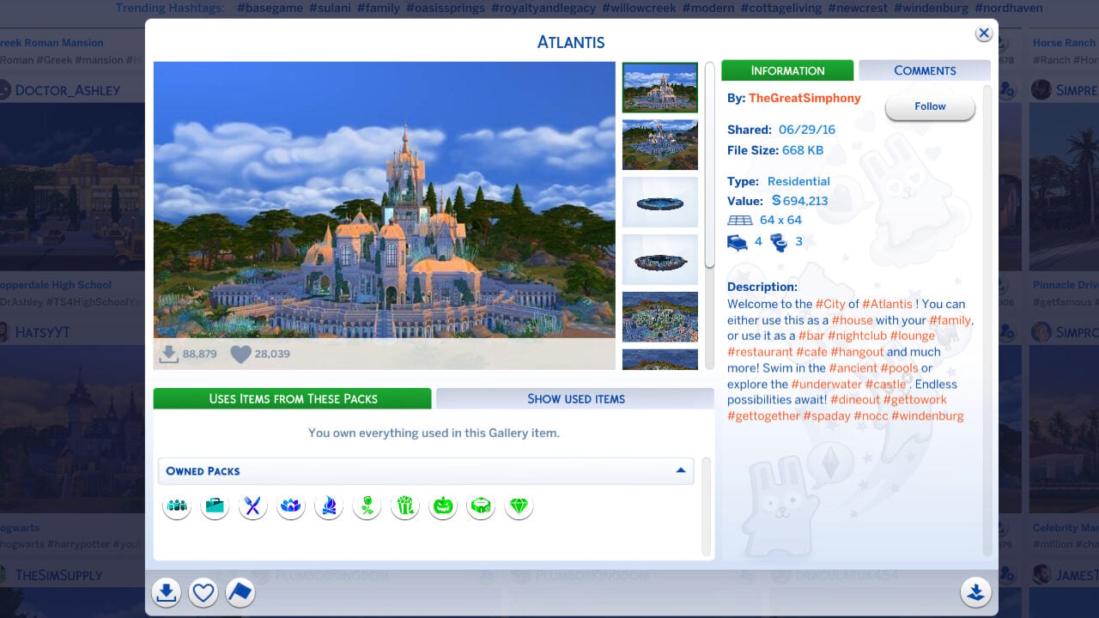This screenshot has height=618, width=1099.
Task: Click the thumbnail list scrollbar
Action: (x=710, y=165)
